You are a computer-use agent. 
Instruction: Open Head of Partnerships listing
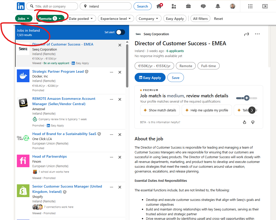pyautogui.click(x=50, y=157)
